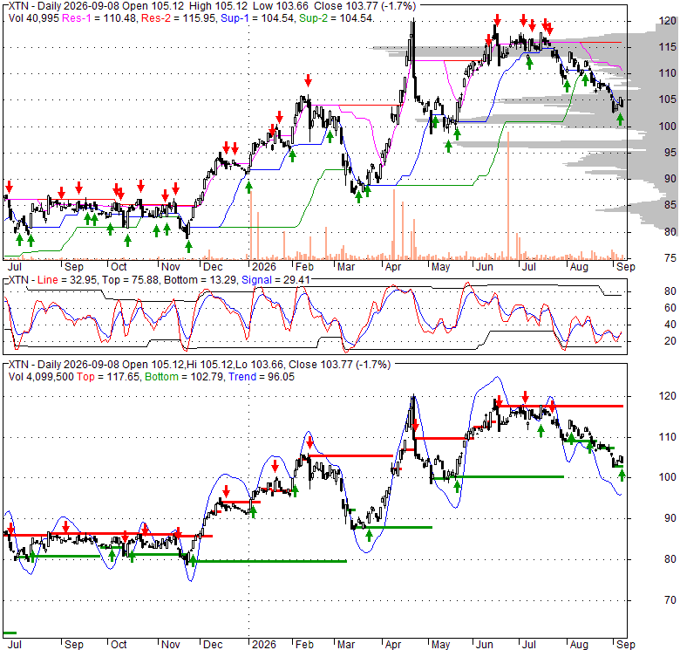Viewport: 680px width, 650px height.
Task: Click the green buy arrow in May on the bottom chart
Action: click(x=457, y=487)
